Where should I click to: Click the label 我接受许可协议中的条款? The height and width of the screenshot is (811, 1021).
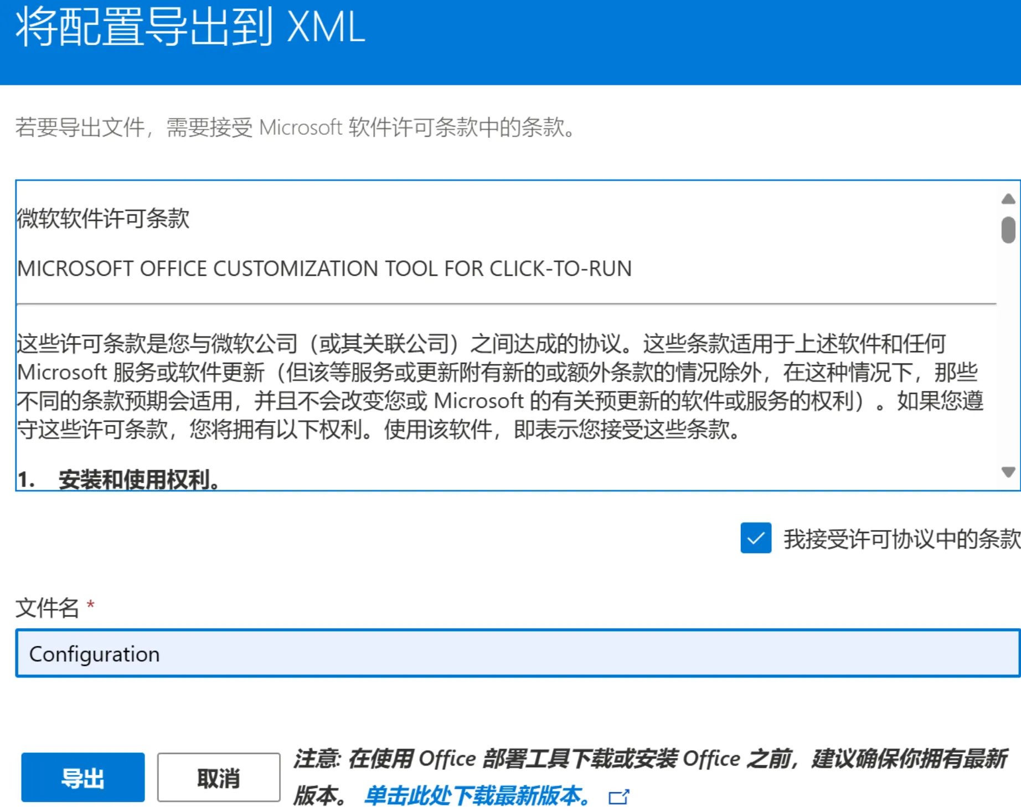(x=901, y=539)
